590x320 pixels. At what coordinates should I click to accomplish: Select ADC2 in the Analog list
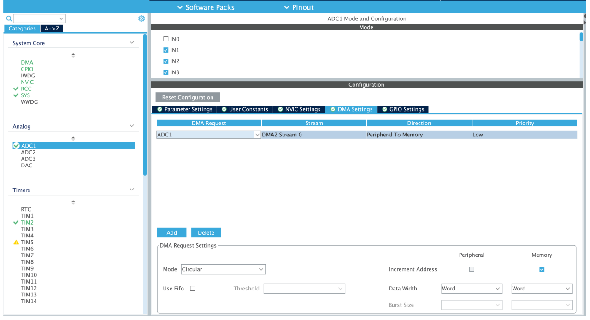coord(28,152)
